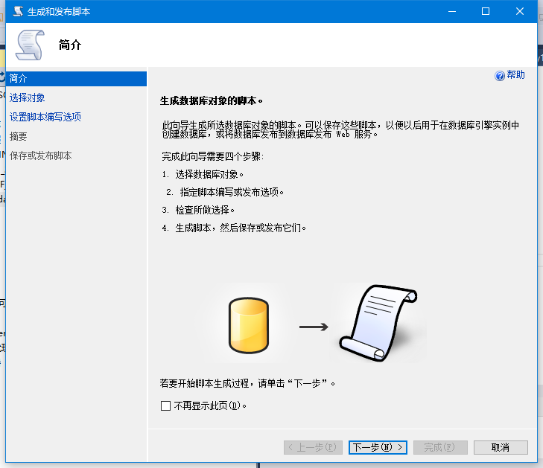Cancel the wizard with 取消 button
Screen dimensions: 543x468
(x=501, y=447)
